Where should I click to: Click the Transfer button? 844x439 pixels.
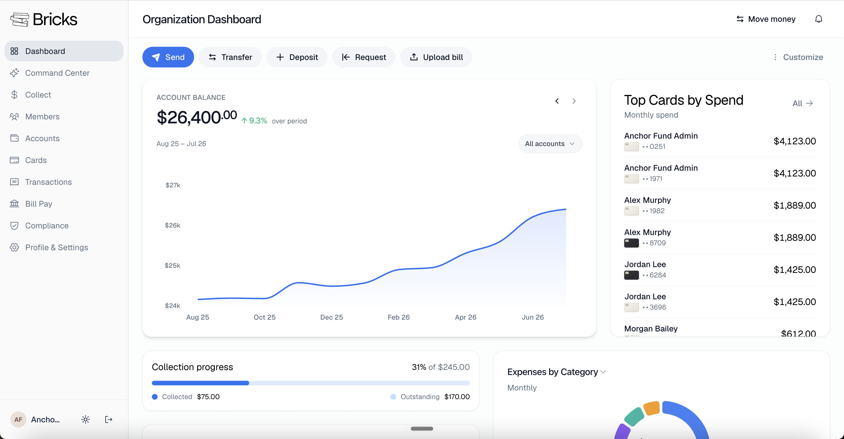(230, 57)
